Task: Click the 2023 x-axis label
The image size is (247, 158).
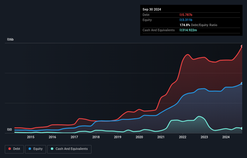Action: (x=204, y=137)
